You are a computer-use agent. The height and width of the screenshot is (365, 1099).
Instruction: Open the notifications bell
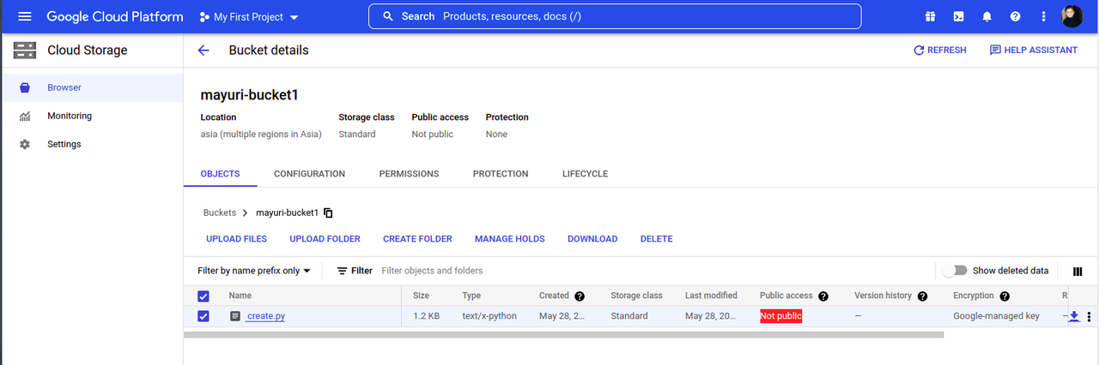coord(987,16)
